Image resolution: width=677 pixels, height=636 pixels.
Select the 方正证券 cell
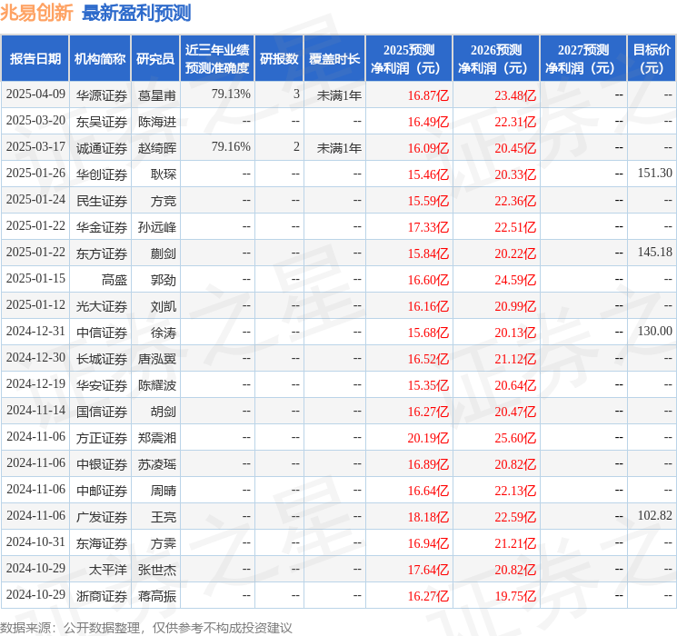[x=102, y=438]
